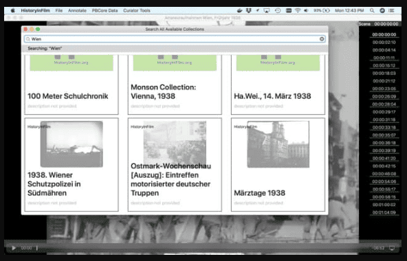Jump to scene timecode 00:00:35:07
407x261 pixels.
coord(384,135)
